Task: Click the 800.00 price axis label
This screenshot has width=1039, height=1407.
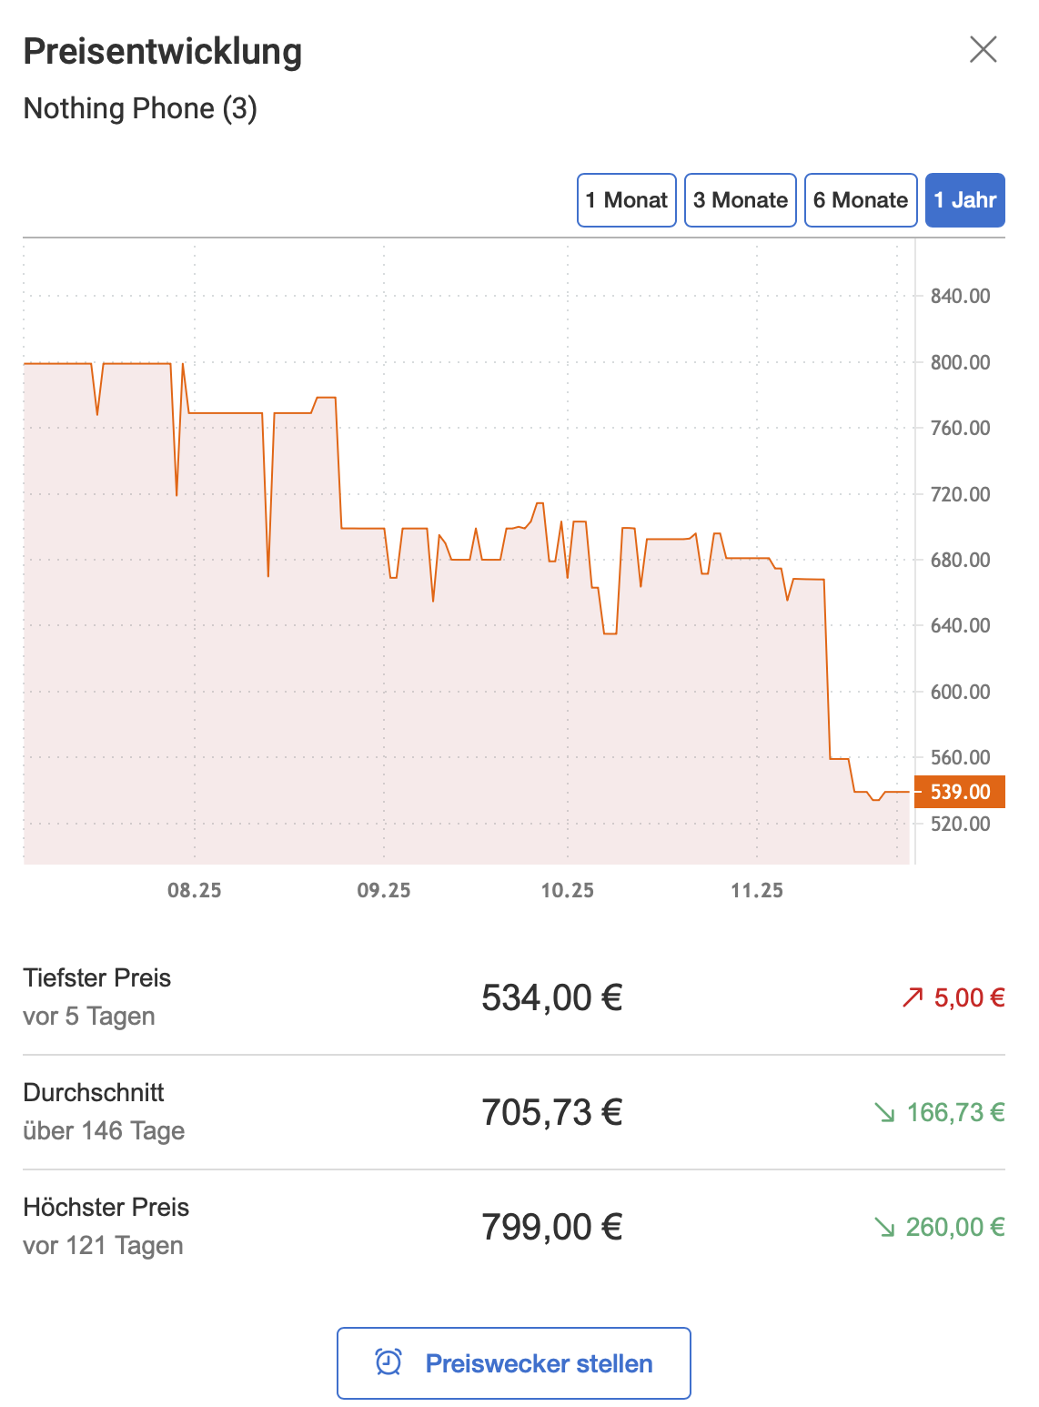Action: [x=960, y=362]
